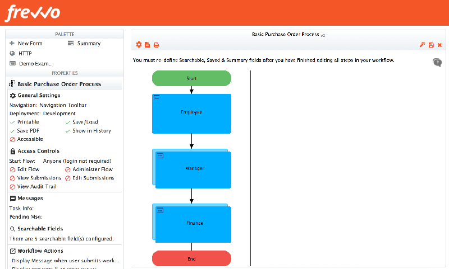Click the printer icon in workflow toolbar
Viewport: 449px width, 269px height.
click(x=157, y=45)
